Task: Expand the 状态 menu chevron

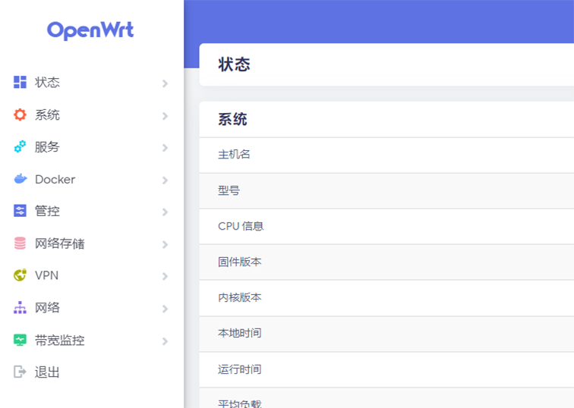Action: (165, 83)
